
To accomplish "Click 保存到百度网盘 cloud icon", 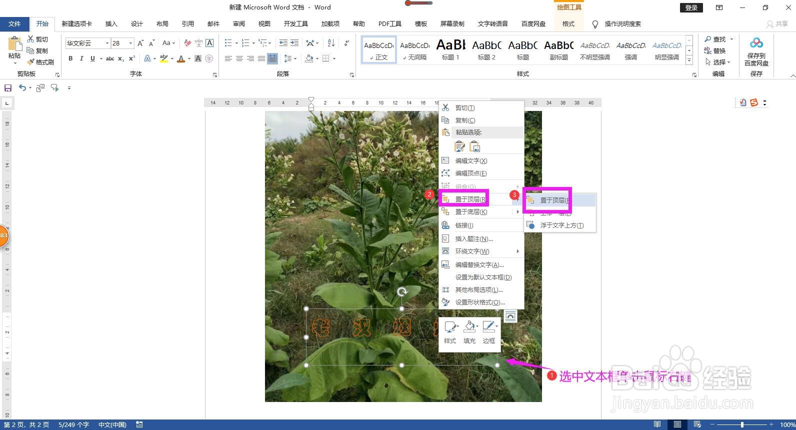I will [756, 43].
